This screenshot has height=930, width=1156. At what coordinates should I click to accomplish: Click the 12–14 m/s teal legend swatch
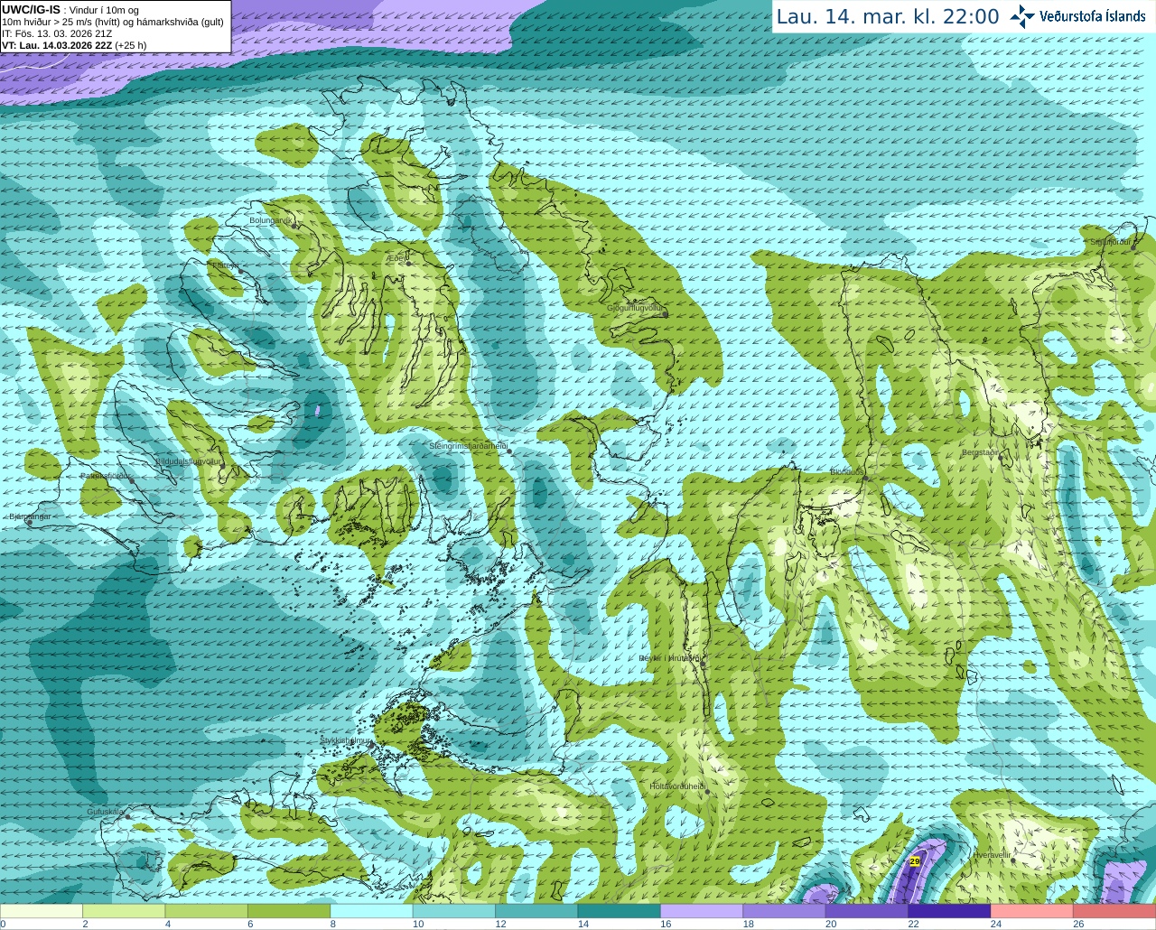(536, 911)
